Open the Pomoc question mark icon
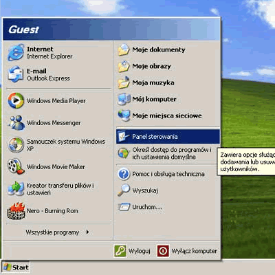275x275 pixels. pos(124,174)
